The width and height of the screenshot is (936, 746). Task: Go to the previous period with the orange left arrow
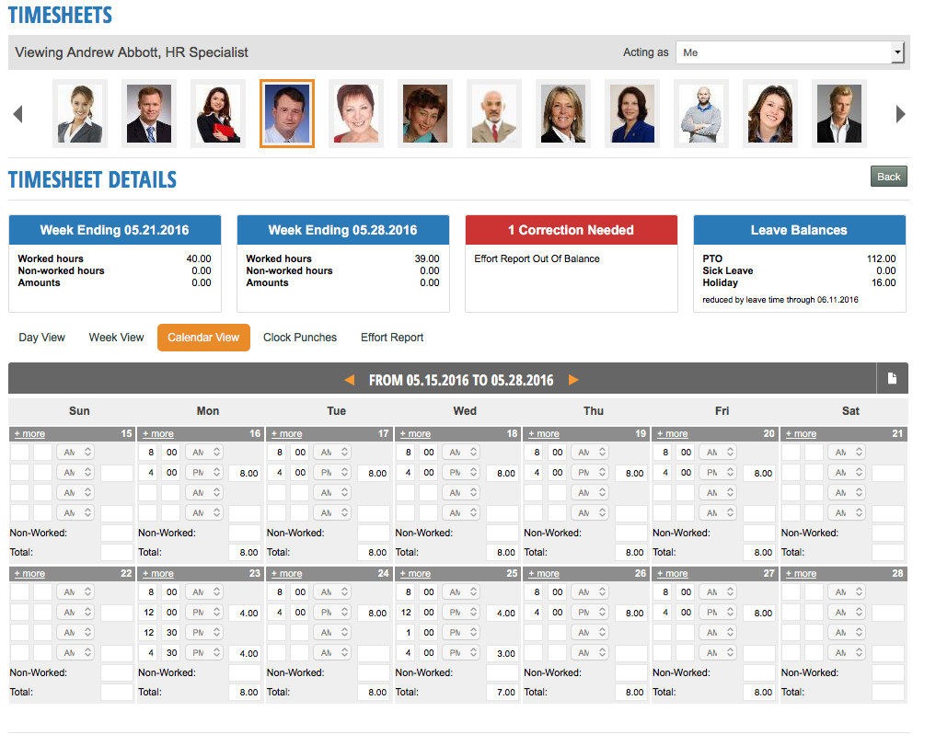point(350,378)
